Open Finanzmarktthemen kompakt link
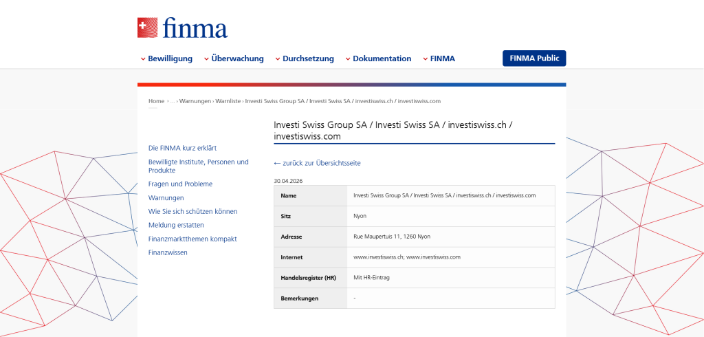 [192, 239]
